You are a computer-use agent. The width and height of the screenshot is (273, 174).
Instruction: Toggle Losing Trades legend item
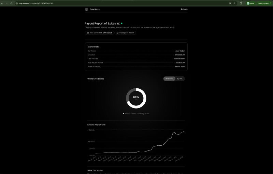point(143,114)
